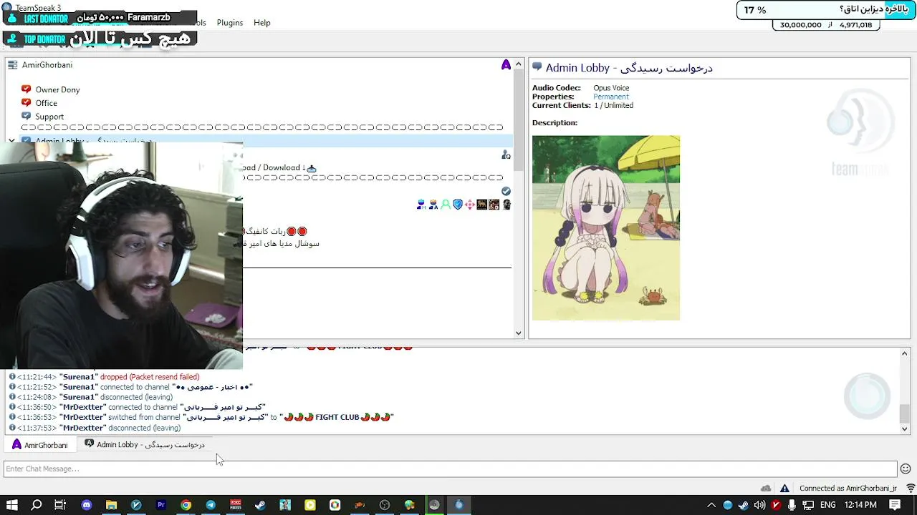This screenshot has width=917, height=515.
Task: Click the upload/download tray icon in channel name
Action: (x=311, y=168)
